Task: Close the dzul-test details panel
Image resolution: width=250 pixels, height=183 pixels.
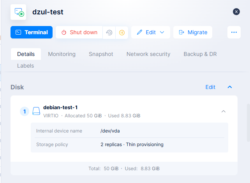Action: tap(236, 12)
